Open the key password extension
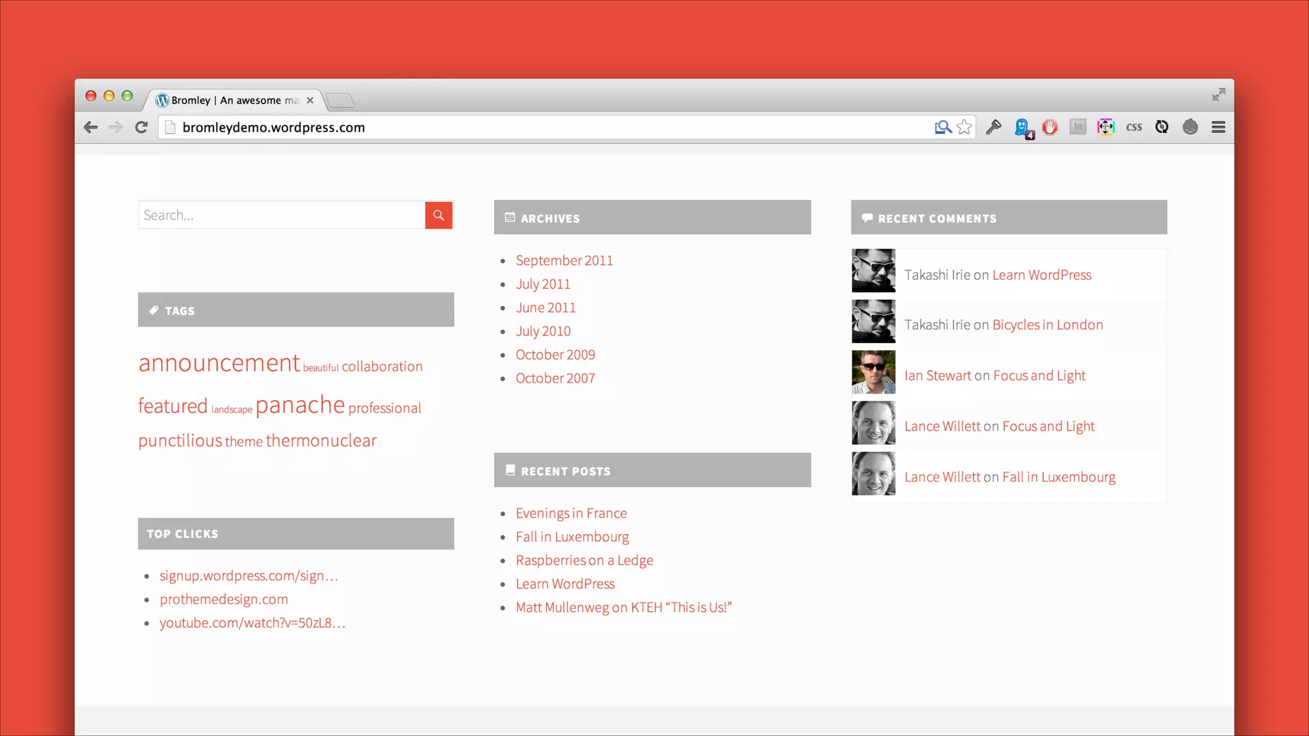This screenshot has width=1309, height=736. point(993,127)
